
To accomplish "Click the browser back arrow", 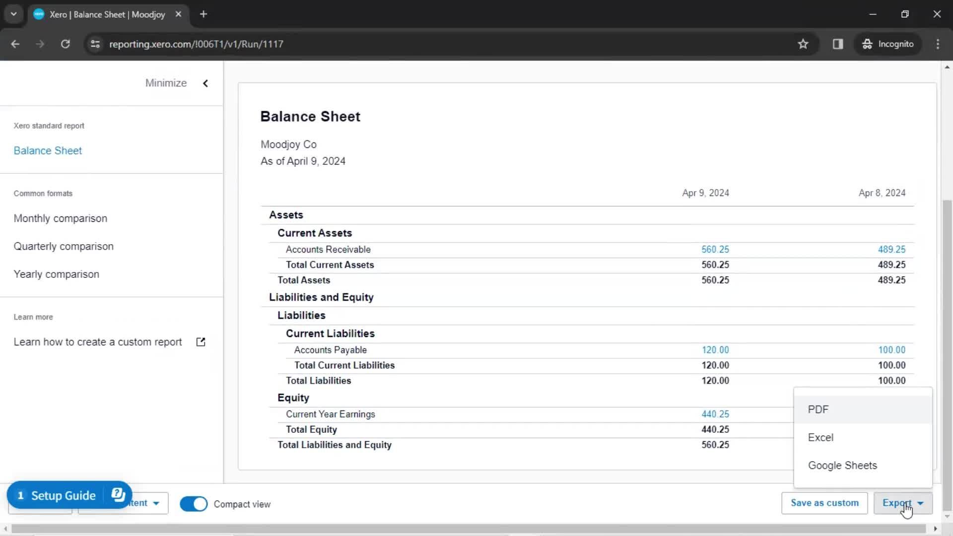I will (15, 44).
